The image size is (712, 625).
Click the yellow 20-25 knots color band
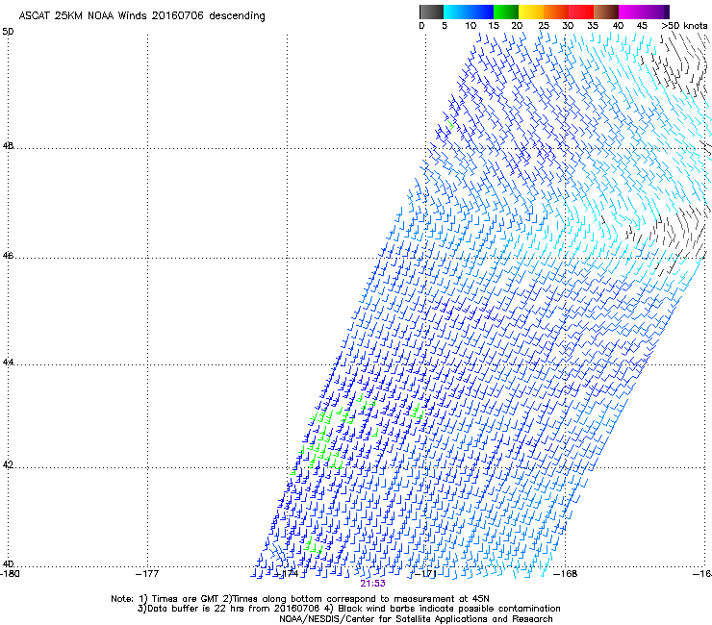[531, 12]
